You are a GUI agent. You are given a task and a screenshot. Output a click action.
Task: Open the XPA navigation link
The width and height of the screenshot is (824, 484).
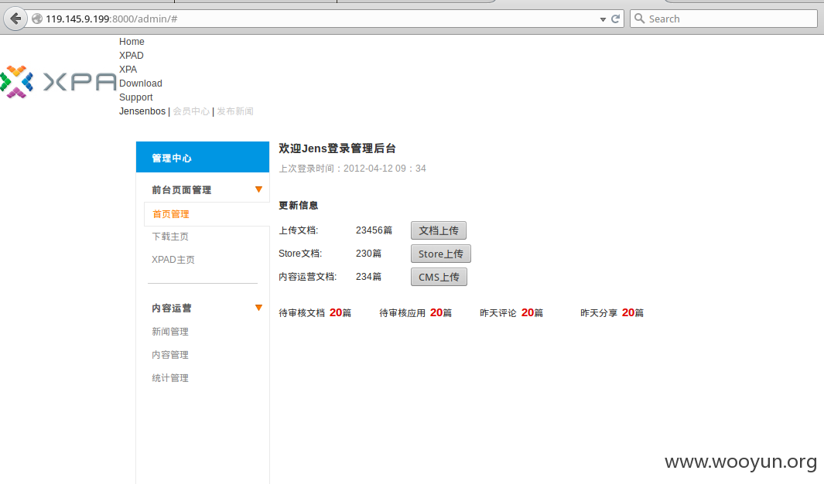point(128,70)
